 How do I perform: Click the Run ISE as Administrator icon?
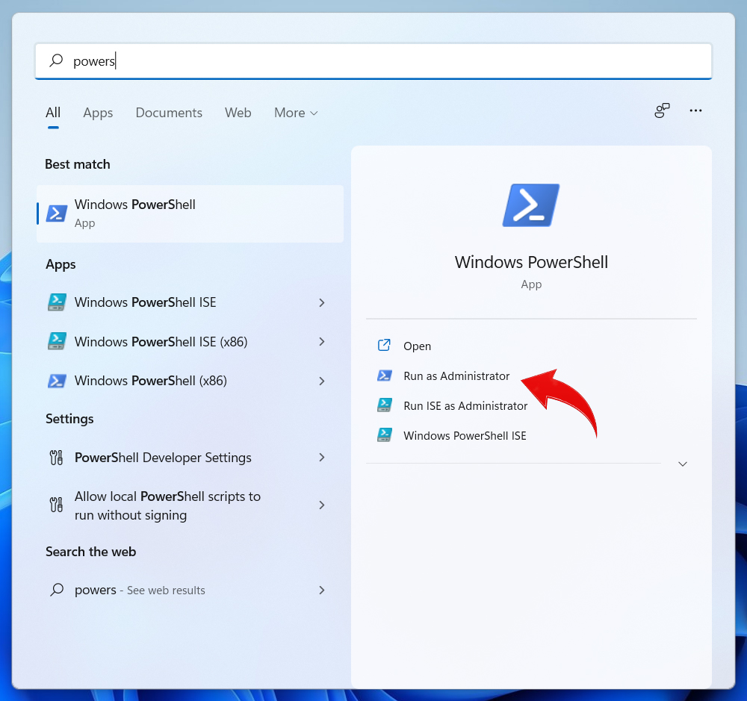(x=385, y=405)
